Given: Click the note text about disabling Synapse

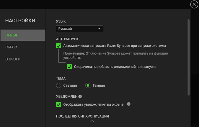Looking at the screenshot, I should click(116, 56).
